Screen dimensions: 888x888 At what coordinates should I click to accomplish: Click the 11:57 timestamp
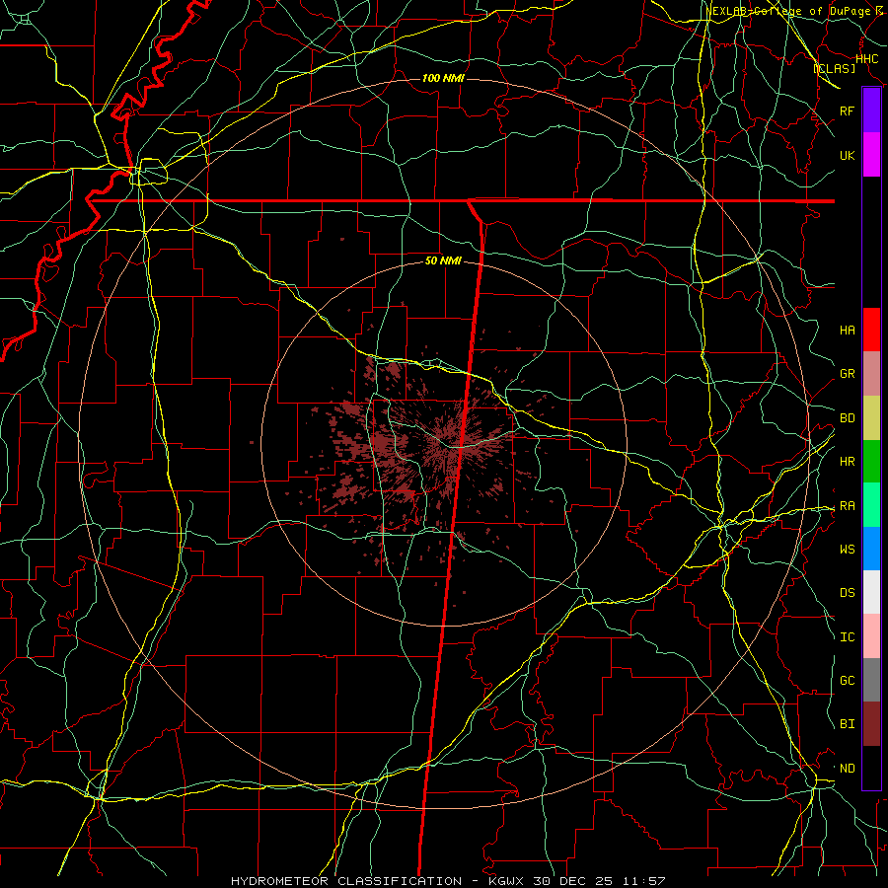point(645,881)
